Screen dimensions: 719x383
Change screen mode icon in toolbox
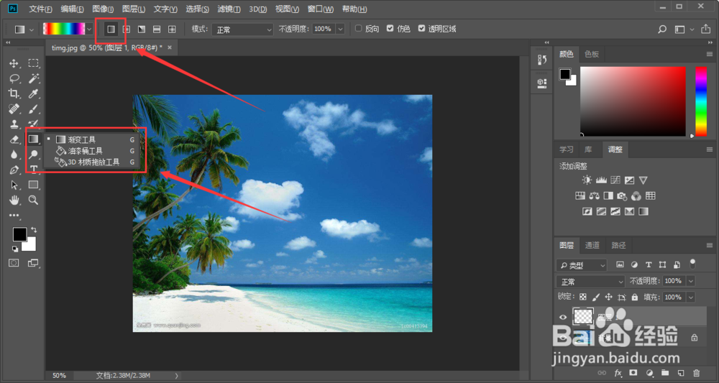pyautogui.click(x=33, y=263)
